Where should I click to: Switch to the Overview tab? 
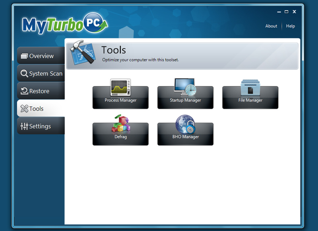tap(41, 56)
